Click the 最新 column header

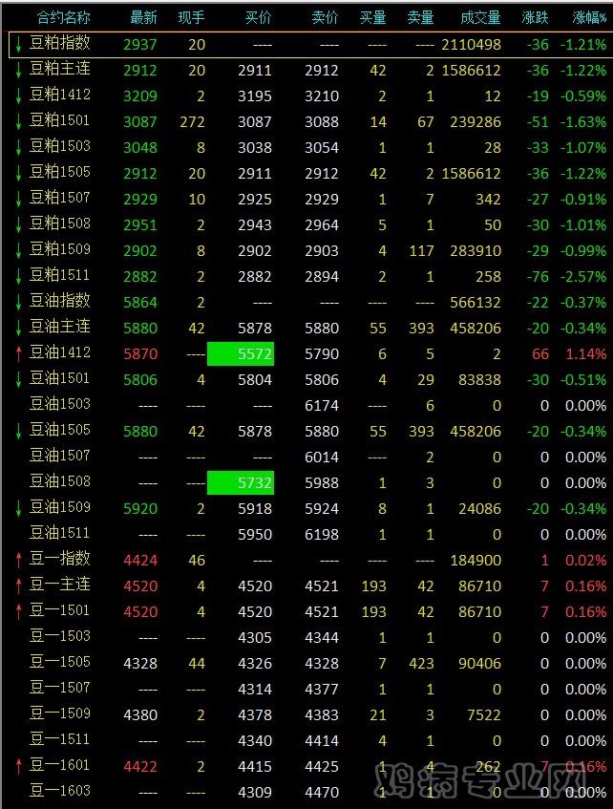point(143,18)
